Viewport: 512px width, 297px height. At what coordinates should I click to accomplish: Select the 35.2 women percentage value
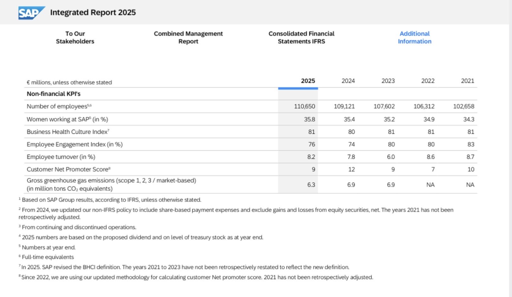coord(389,119)
